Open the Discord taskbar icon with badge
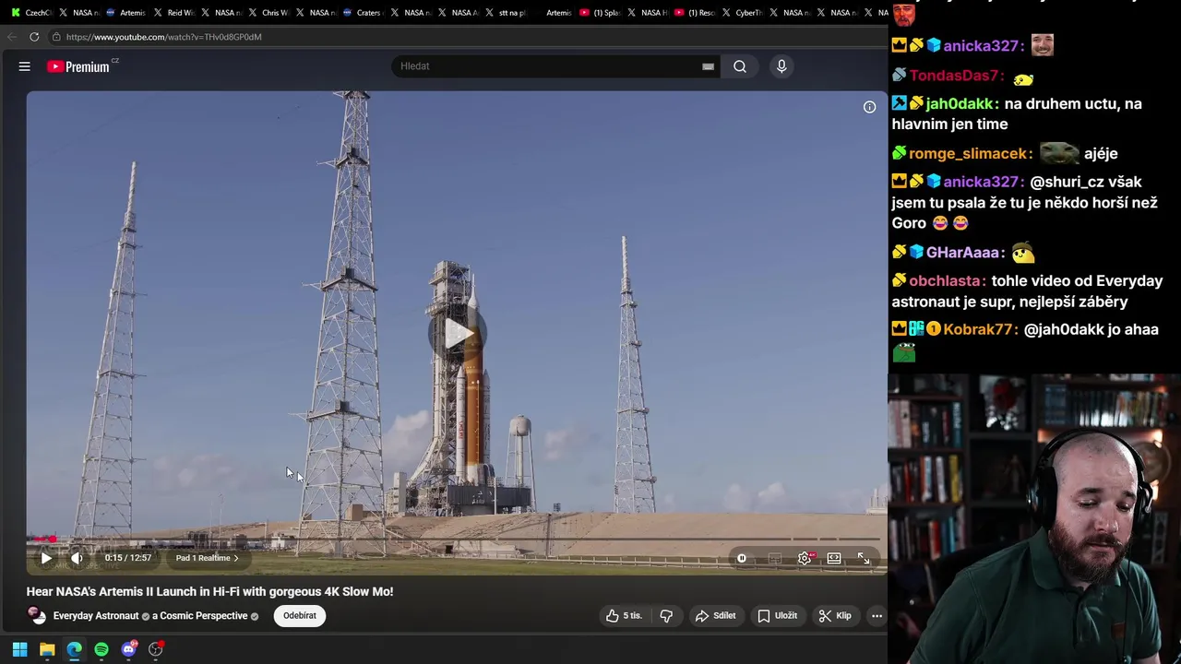The height and width of the screenshot is (664, 1181). click(129, 649)
